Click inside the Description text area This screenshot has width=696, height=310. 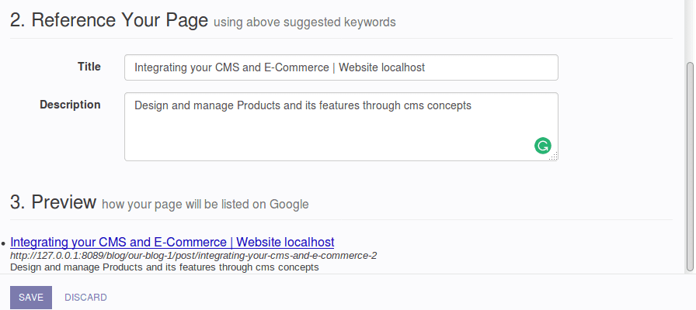tap(341, 126)
